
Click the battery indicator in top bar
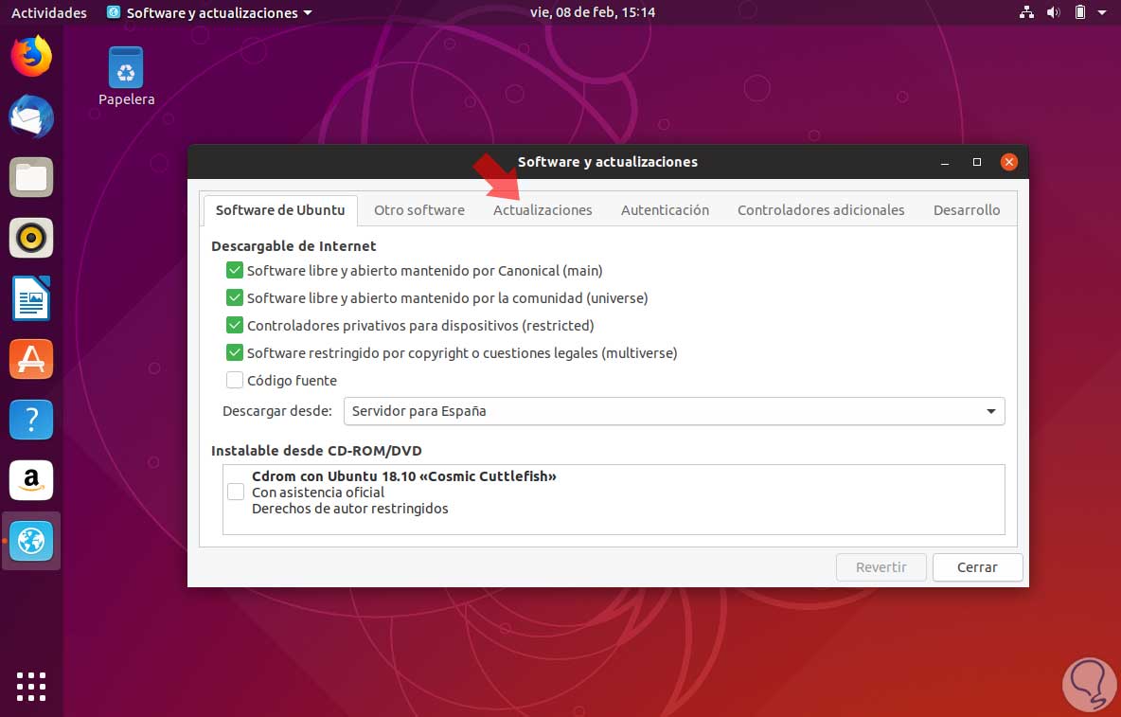click(x=1080, y=12)
